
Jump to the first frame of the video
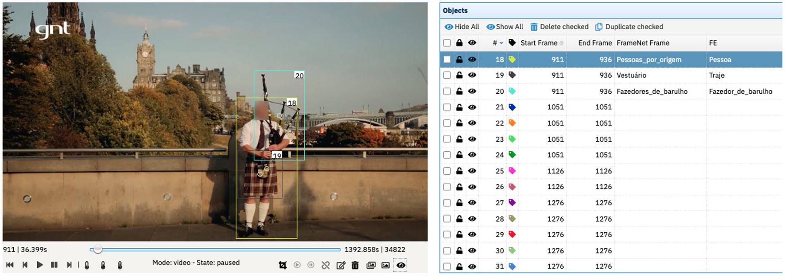tap(10, 265)
